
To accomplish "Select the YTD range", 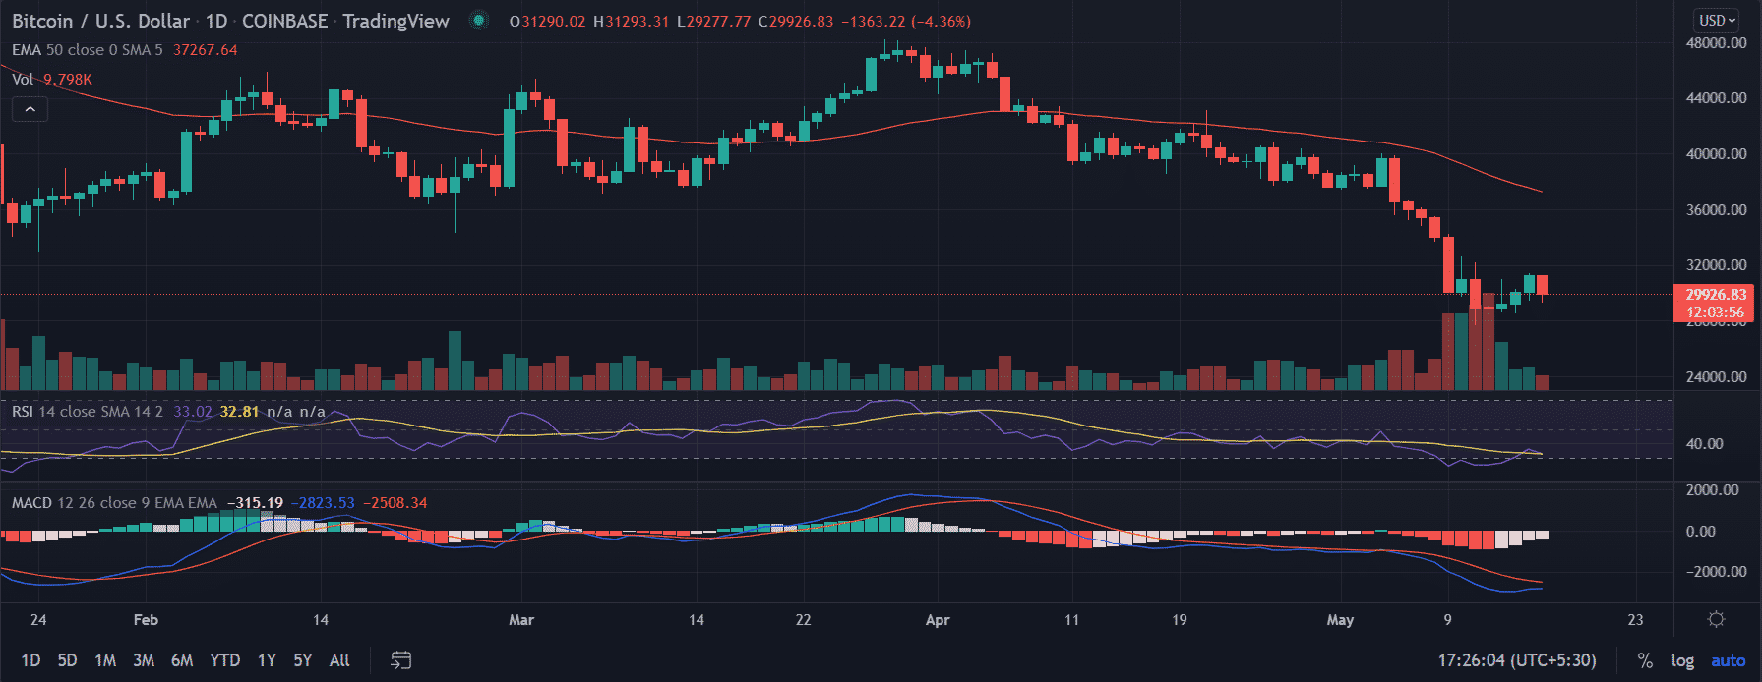I will tap(224, 660).
